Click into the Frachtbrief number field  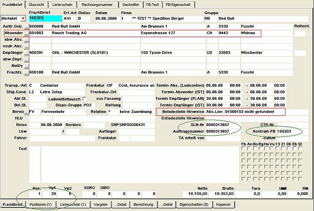(x=46, y=18)
